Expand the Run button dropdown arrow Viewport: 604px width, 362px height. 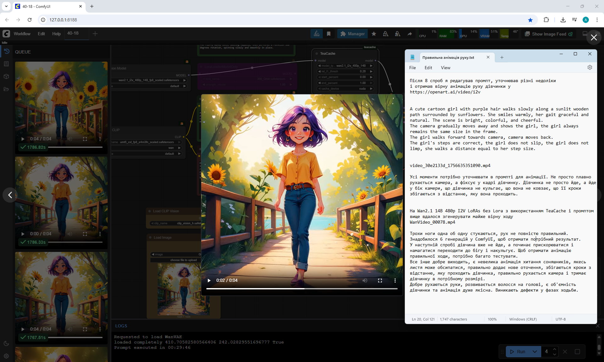click(534, 352)
